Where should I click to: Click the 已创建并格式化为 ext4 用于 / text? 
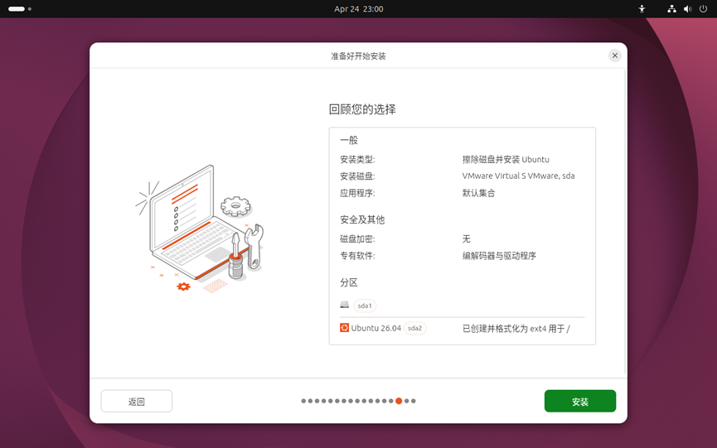tap(516, 329)
